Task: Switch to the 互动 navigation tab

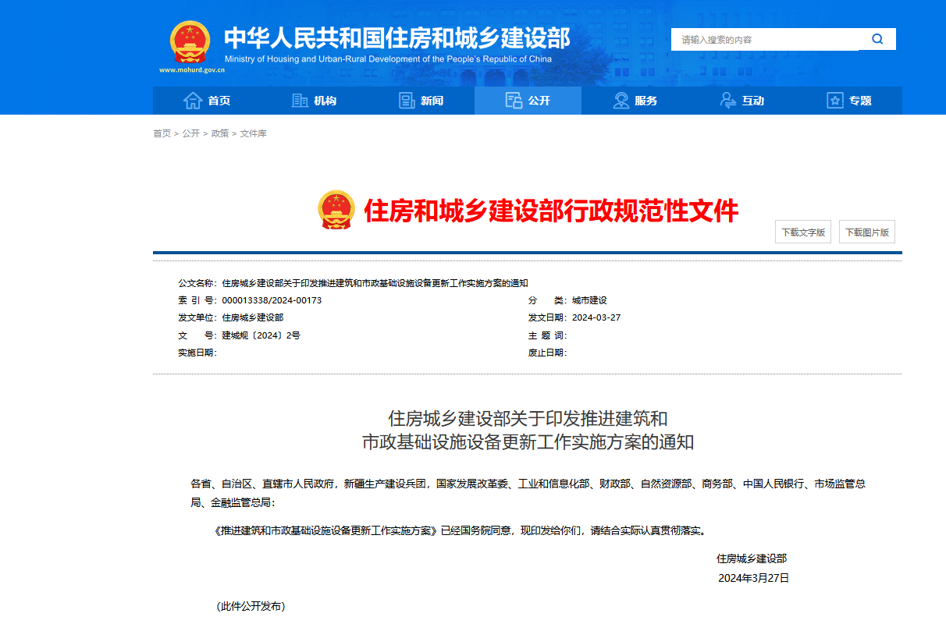Action: click(742, 101)
